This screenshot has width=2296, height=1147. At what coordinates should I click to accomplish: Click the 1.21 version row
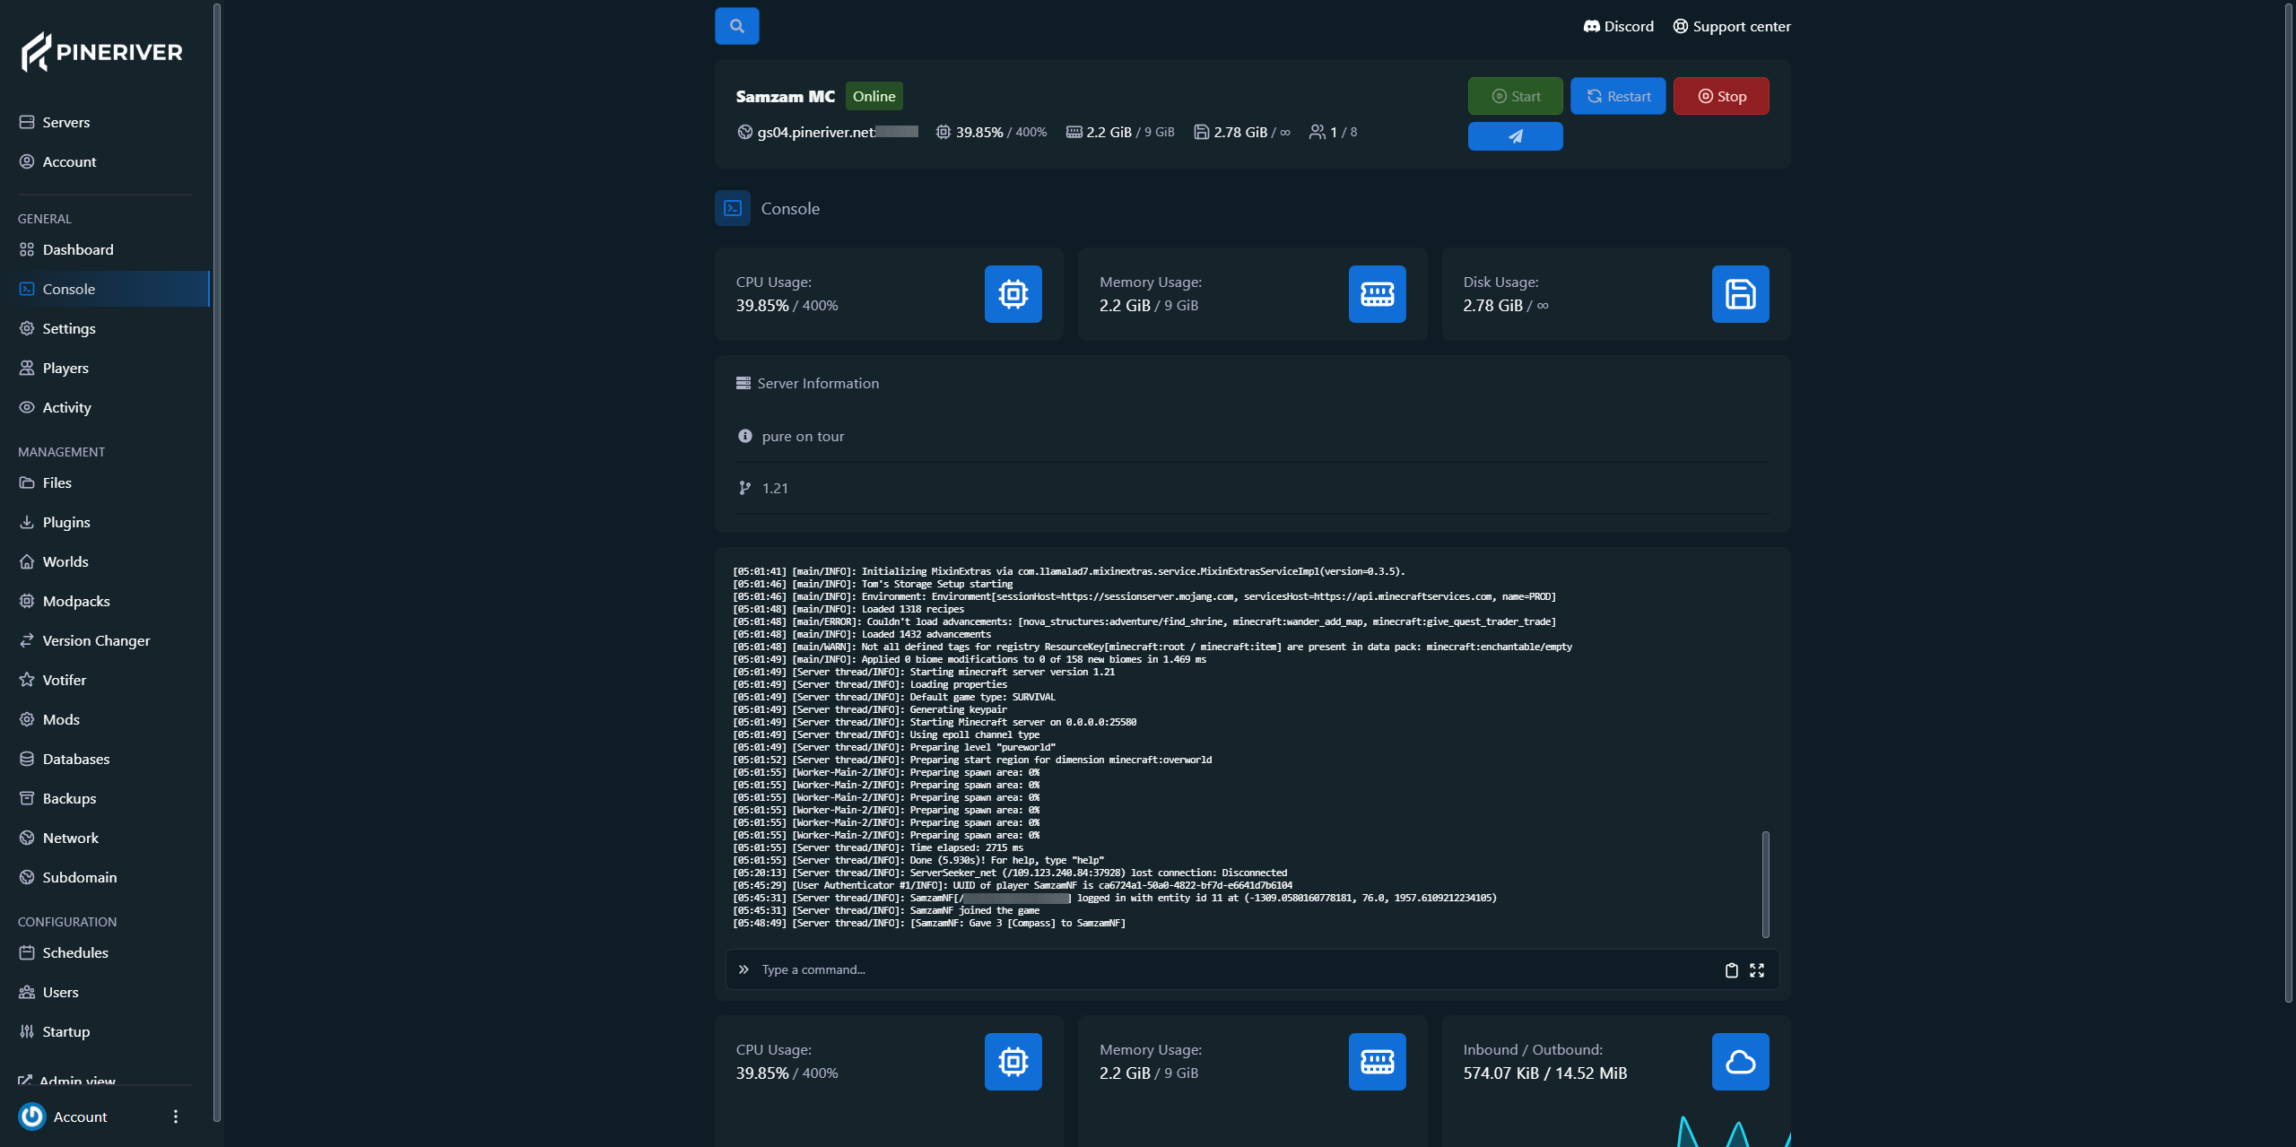1252,488
